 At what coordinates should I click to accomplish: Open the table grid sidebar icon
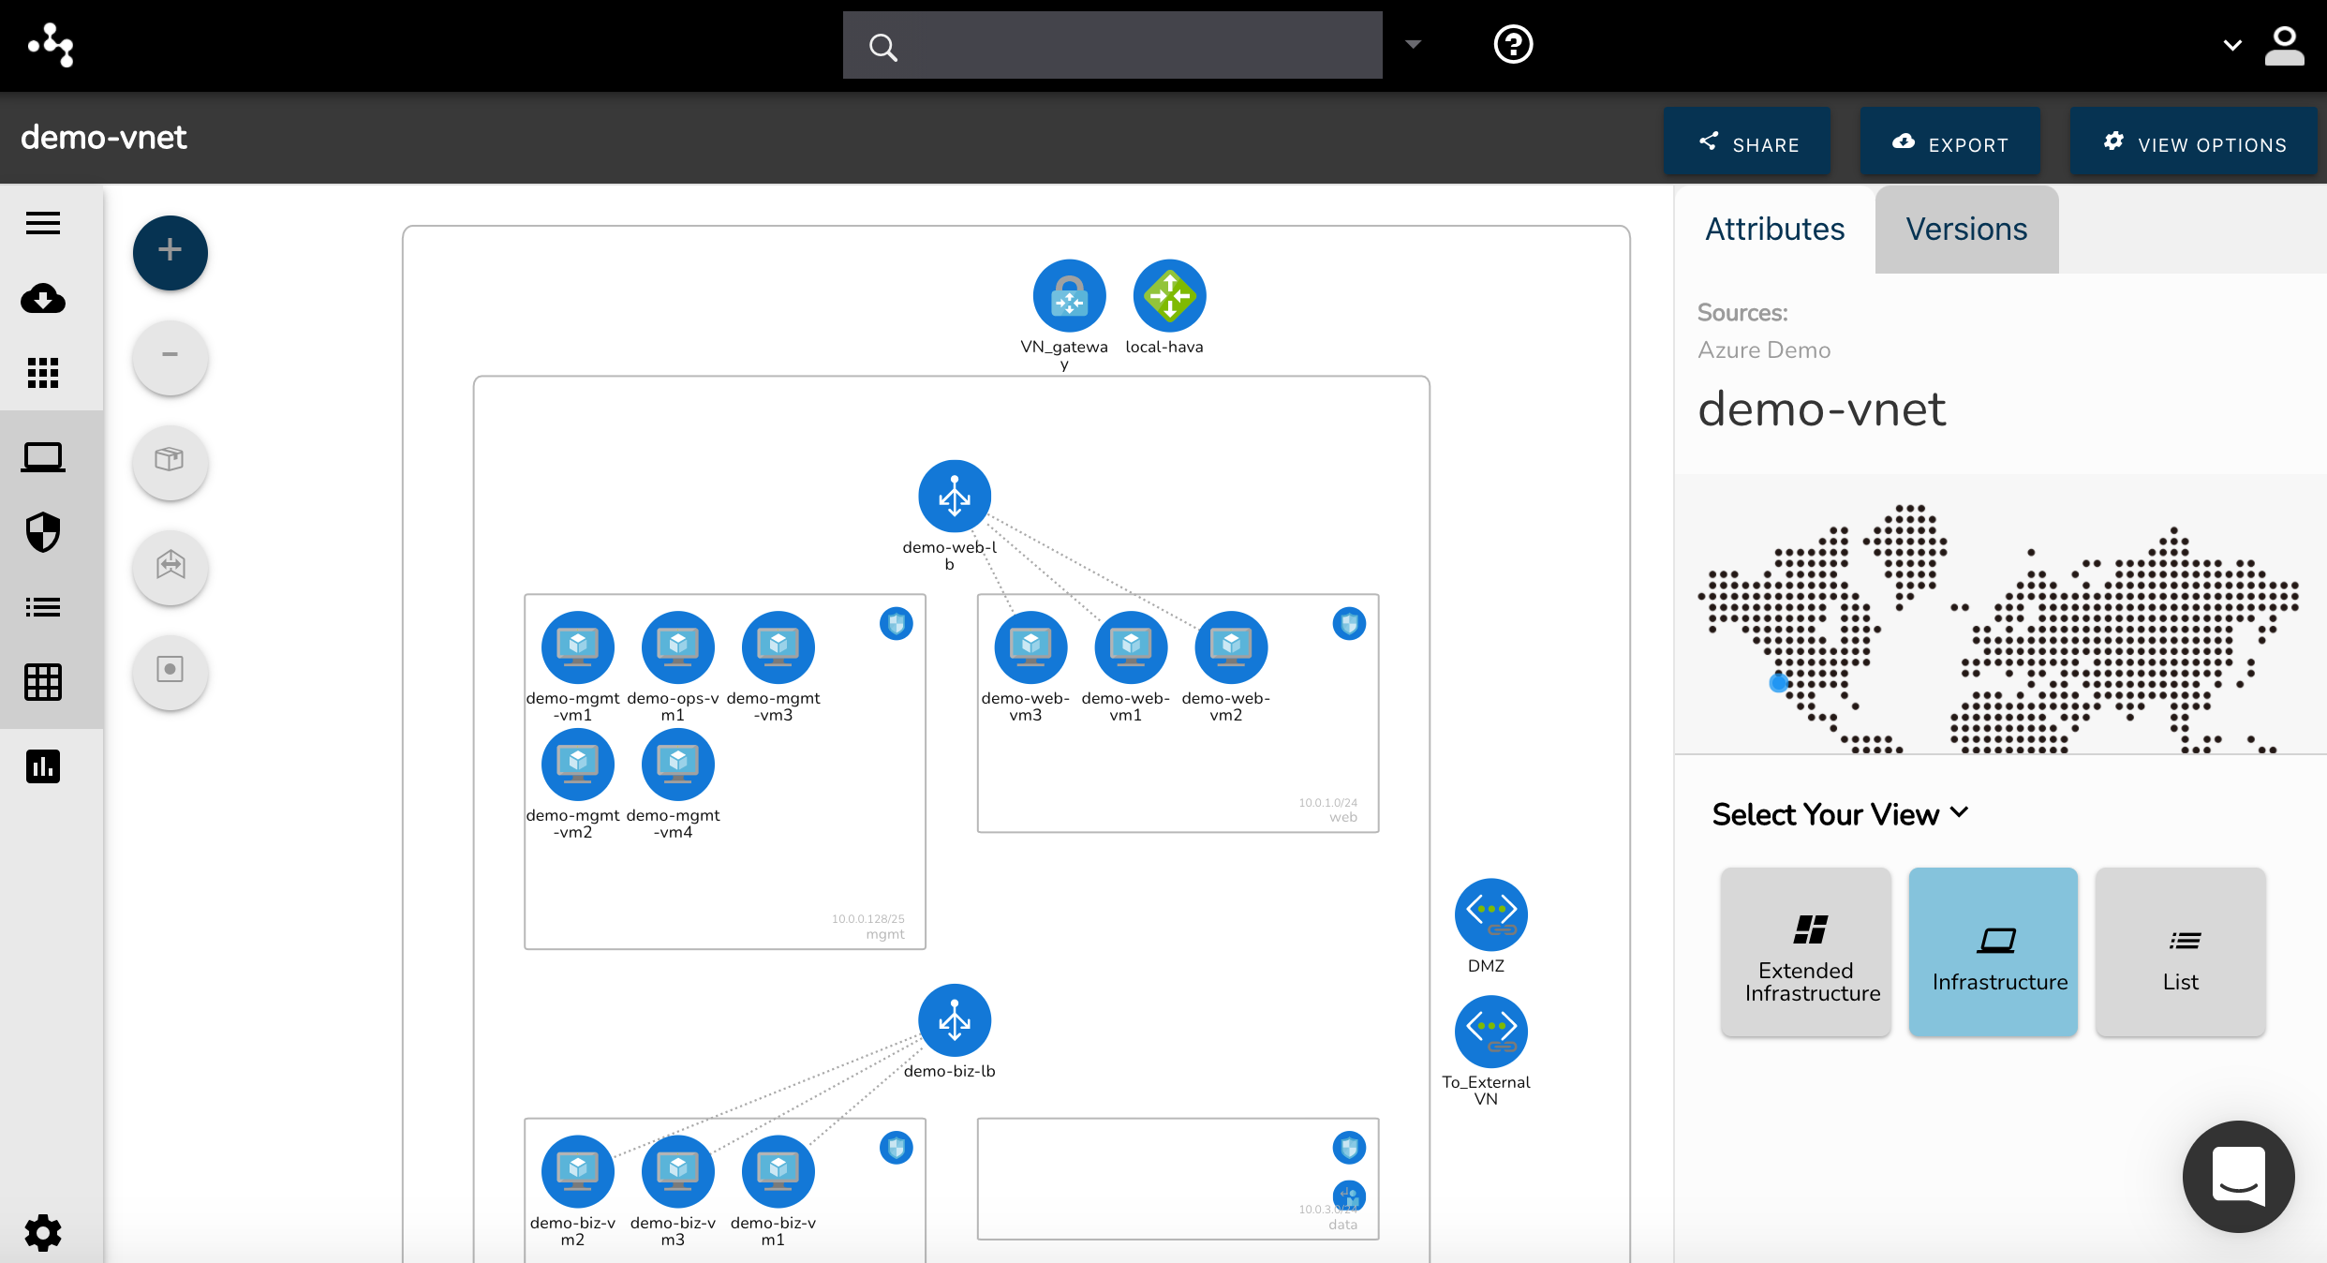coord(43,682)
